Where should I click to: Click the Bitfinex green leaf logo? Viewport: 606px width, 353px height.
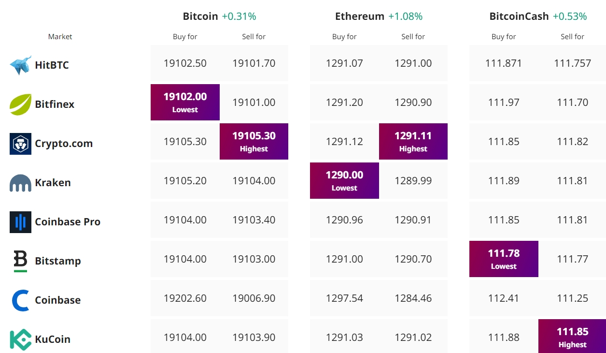20,104
